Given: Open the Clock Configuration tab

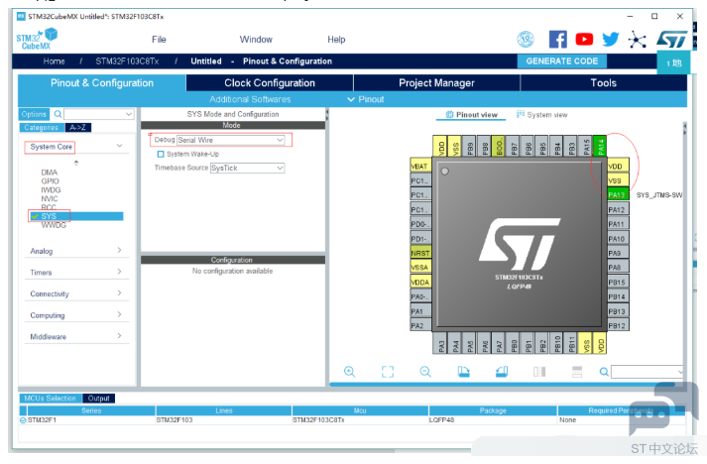Looking at the screenshot, I should click(269, 83).
